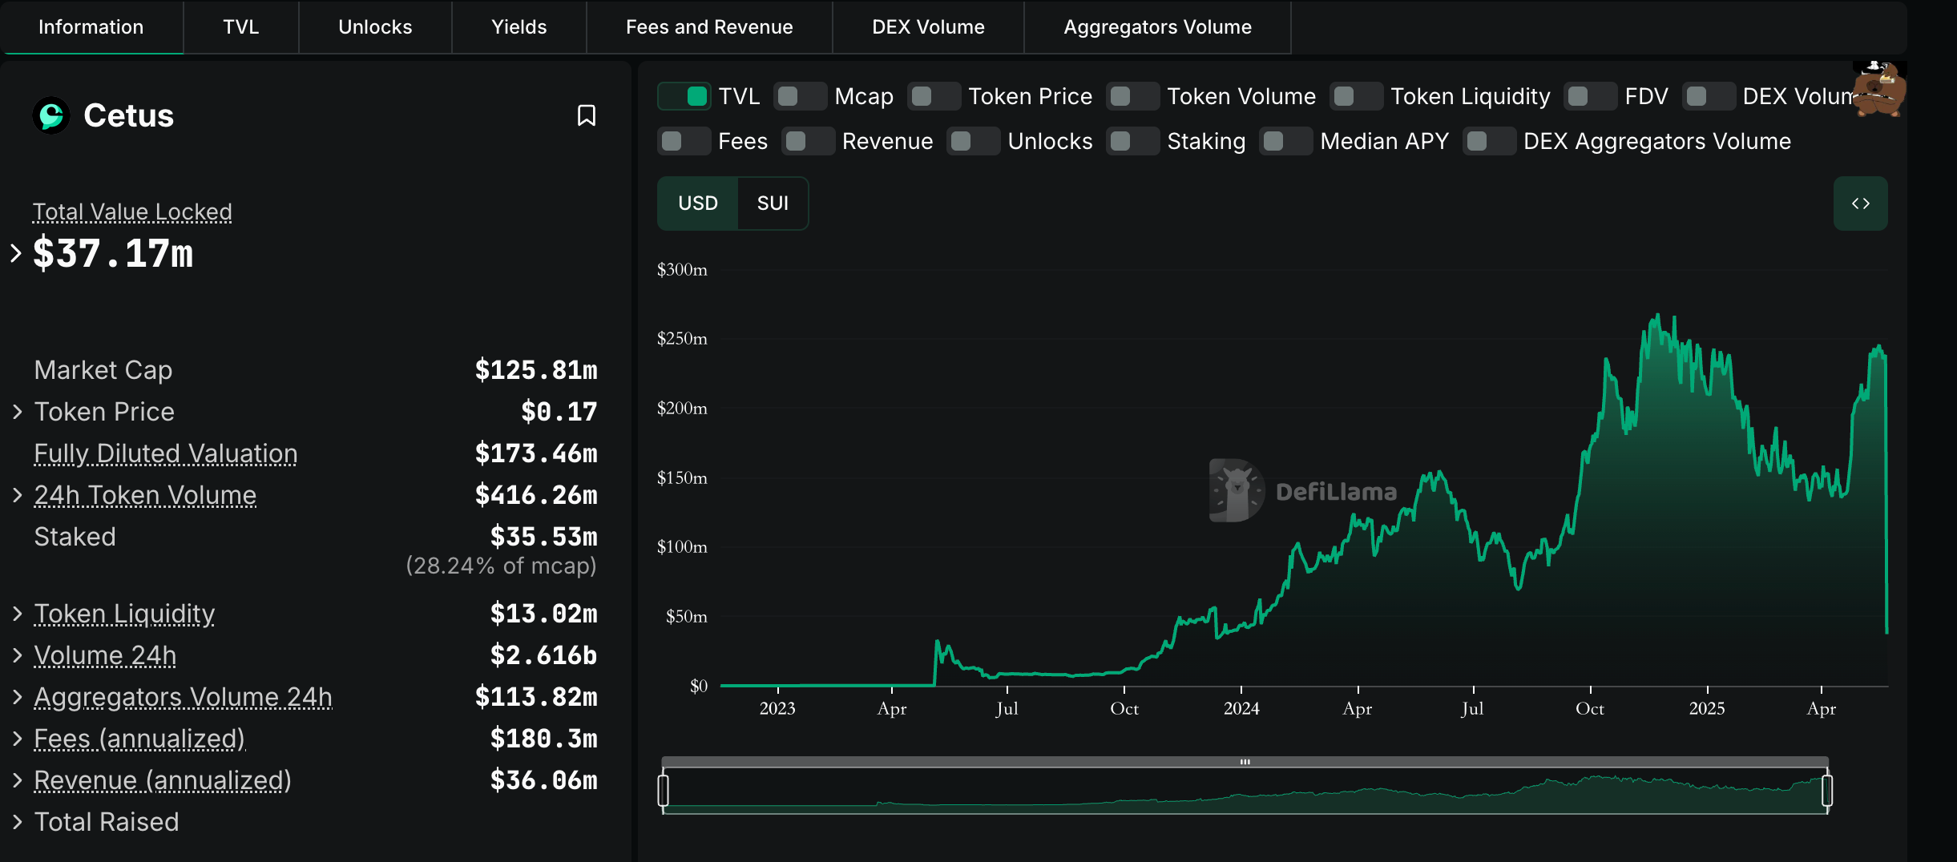Open the embed chart code button
Viewport: 1957px width, 862px height.
point(1860,203)
